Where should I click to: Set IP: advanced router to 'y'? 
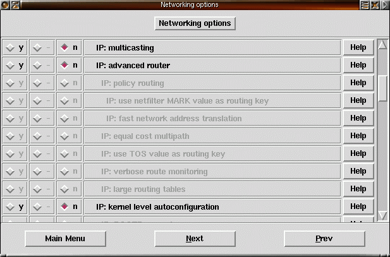point(14,65)
